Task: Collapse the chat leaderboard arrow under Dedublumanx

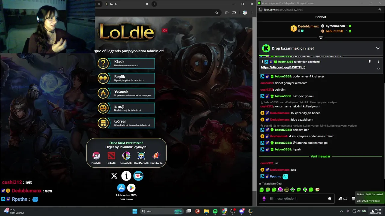Action: [321, 37]
